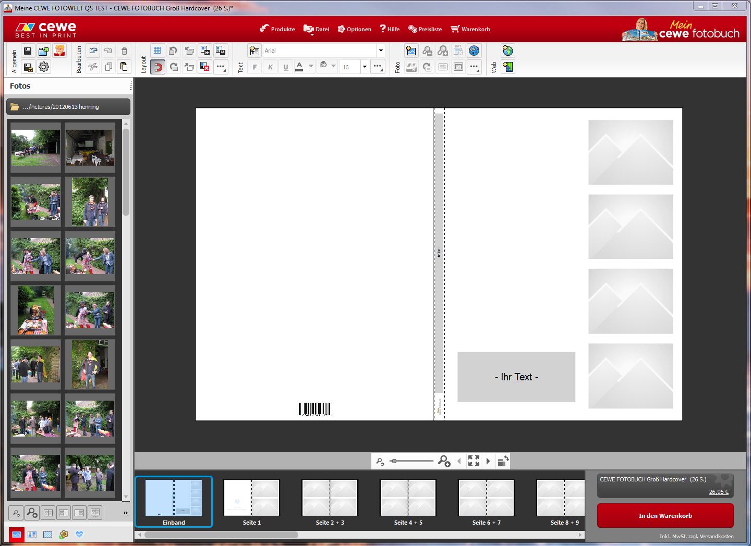Select the Einband page thumbnail
This screenshot has height=546, width=751.
tap(174, 502)
